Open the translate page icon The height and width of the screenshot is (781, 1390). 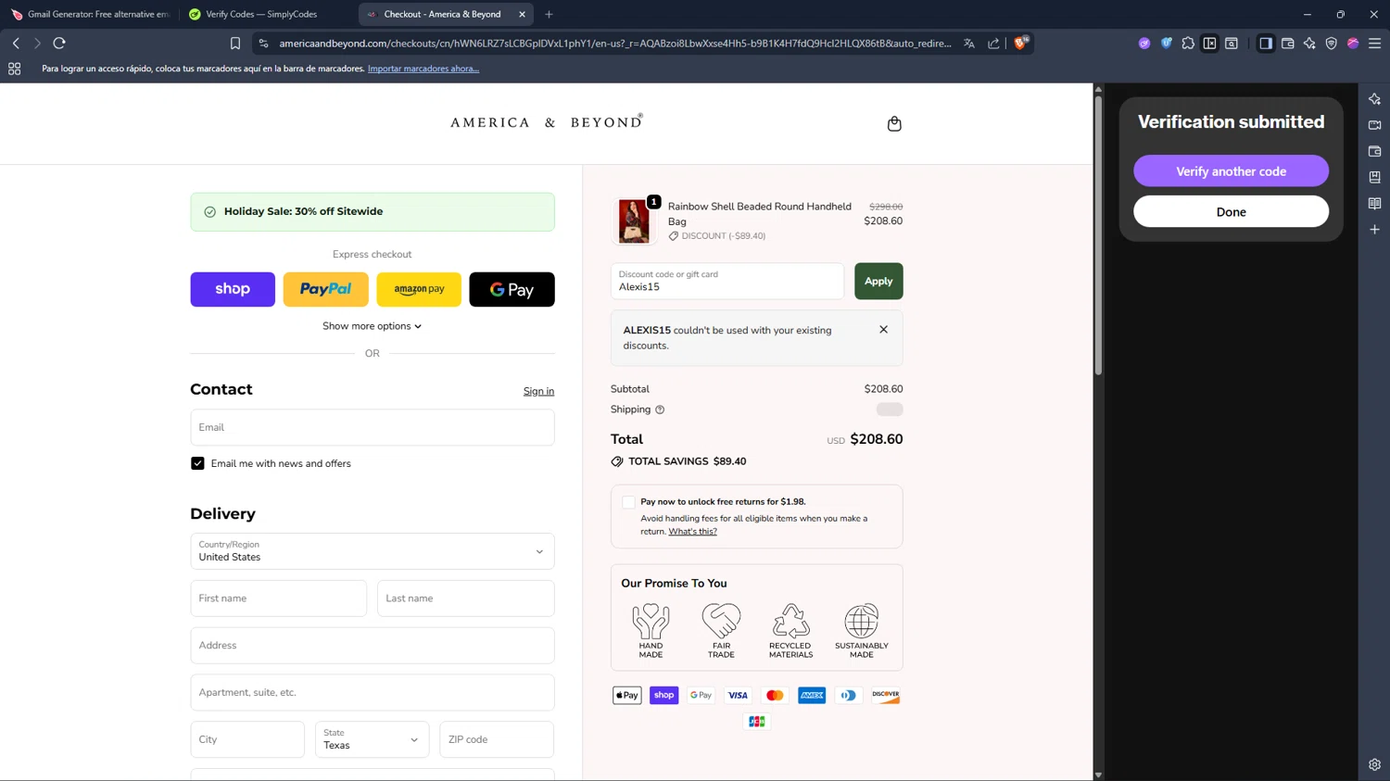click(969, 44)
